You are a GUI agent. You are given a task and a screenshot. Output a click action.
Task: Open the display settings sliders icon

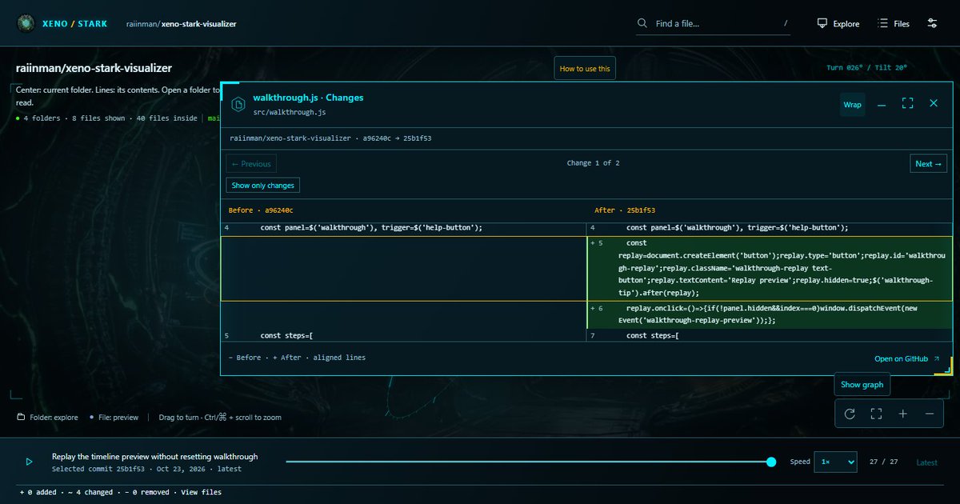tap(932, 23)
